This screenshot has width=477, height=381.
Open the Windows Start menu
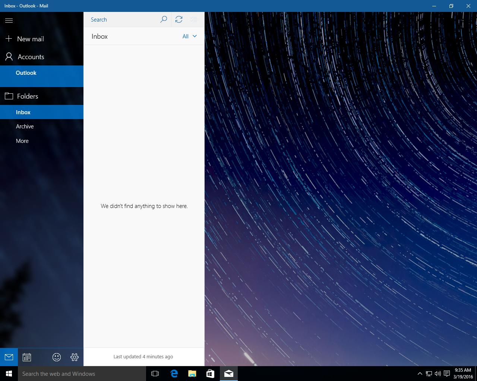click(x=9, y=374)
